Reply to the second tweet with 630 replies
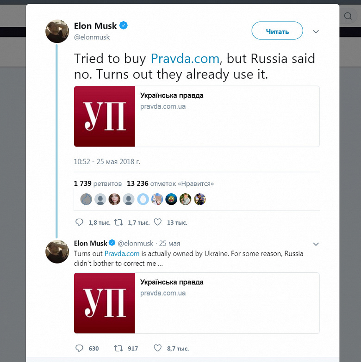 coord(79,348)
